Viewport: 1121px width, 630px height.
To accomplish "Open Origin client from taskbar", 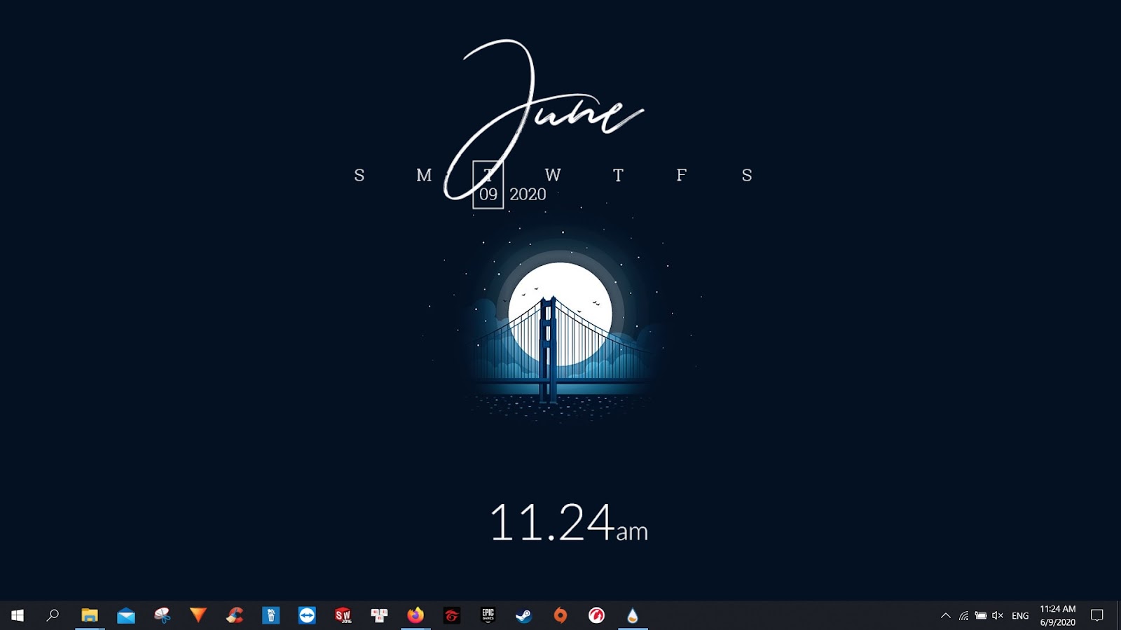I will tap(560, 615).
